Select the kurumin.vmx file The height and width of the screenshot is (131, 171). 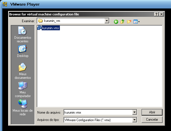point(48,28)
